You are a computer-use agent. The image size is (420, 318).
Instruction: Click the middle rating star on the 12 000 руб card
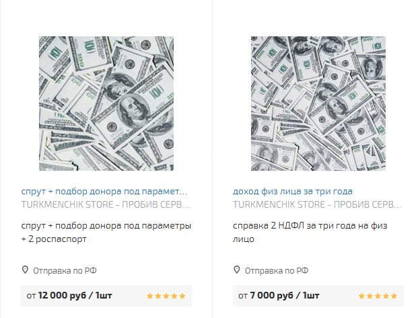[x=166, y=296]
